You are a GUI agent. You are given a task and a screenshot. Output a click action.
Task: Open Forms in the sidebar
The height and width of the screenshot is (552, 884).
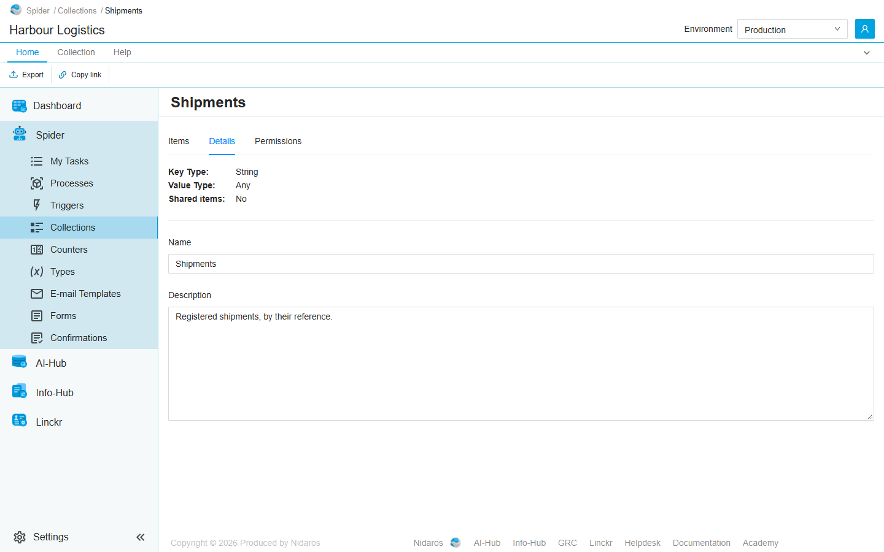[79, 316]
